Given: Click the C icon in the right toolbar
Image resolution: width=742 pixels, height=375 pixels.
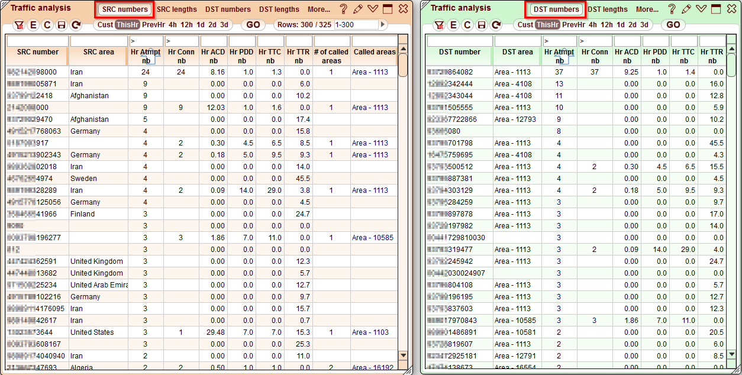Looking at the screenshot, I should (467, 25).
